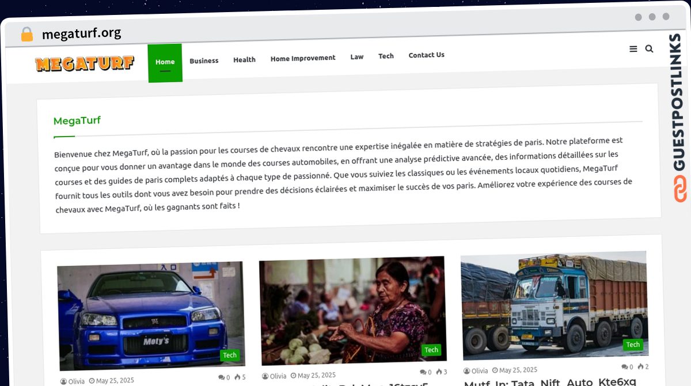Screen dimensions: 691x386
Task: Click the May 25, 2025 date under the blue car post
Action: (x=115, y=381)
